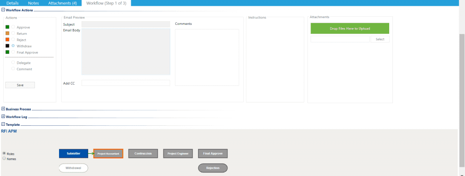Click Drop Files Here to Upload area

(x=350, y=29)
